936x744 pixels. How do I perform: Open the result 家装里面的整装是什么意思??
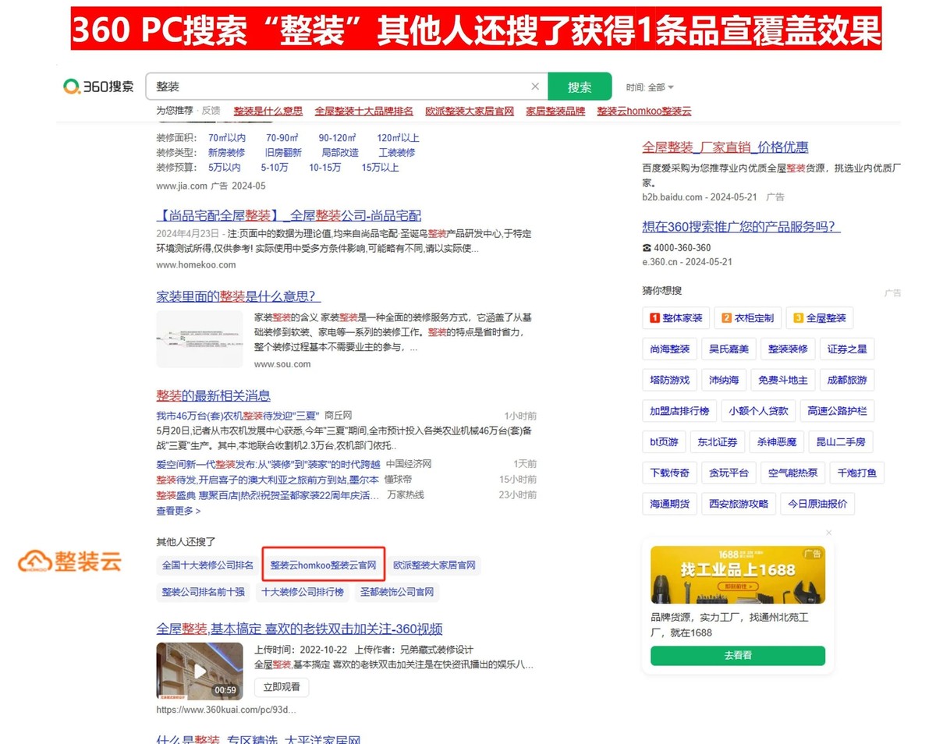coord(239,296)
